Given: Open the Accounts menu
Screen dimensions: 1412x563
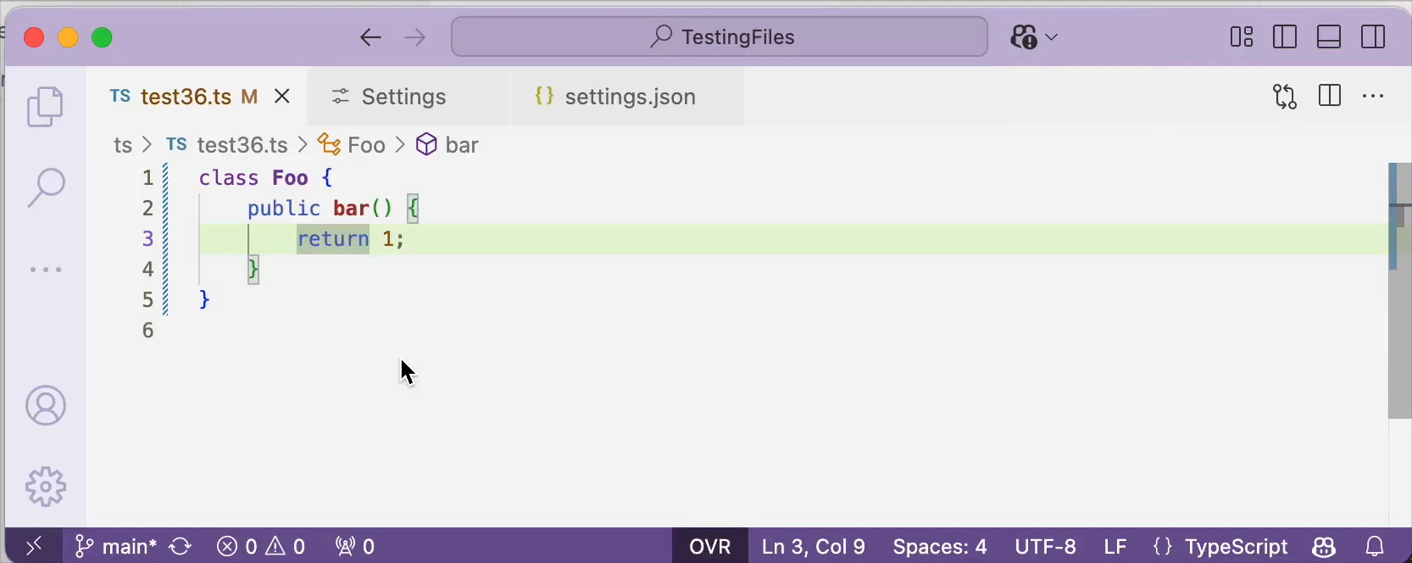Looking at the screenshot, I should click(x=46, y=406).
